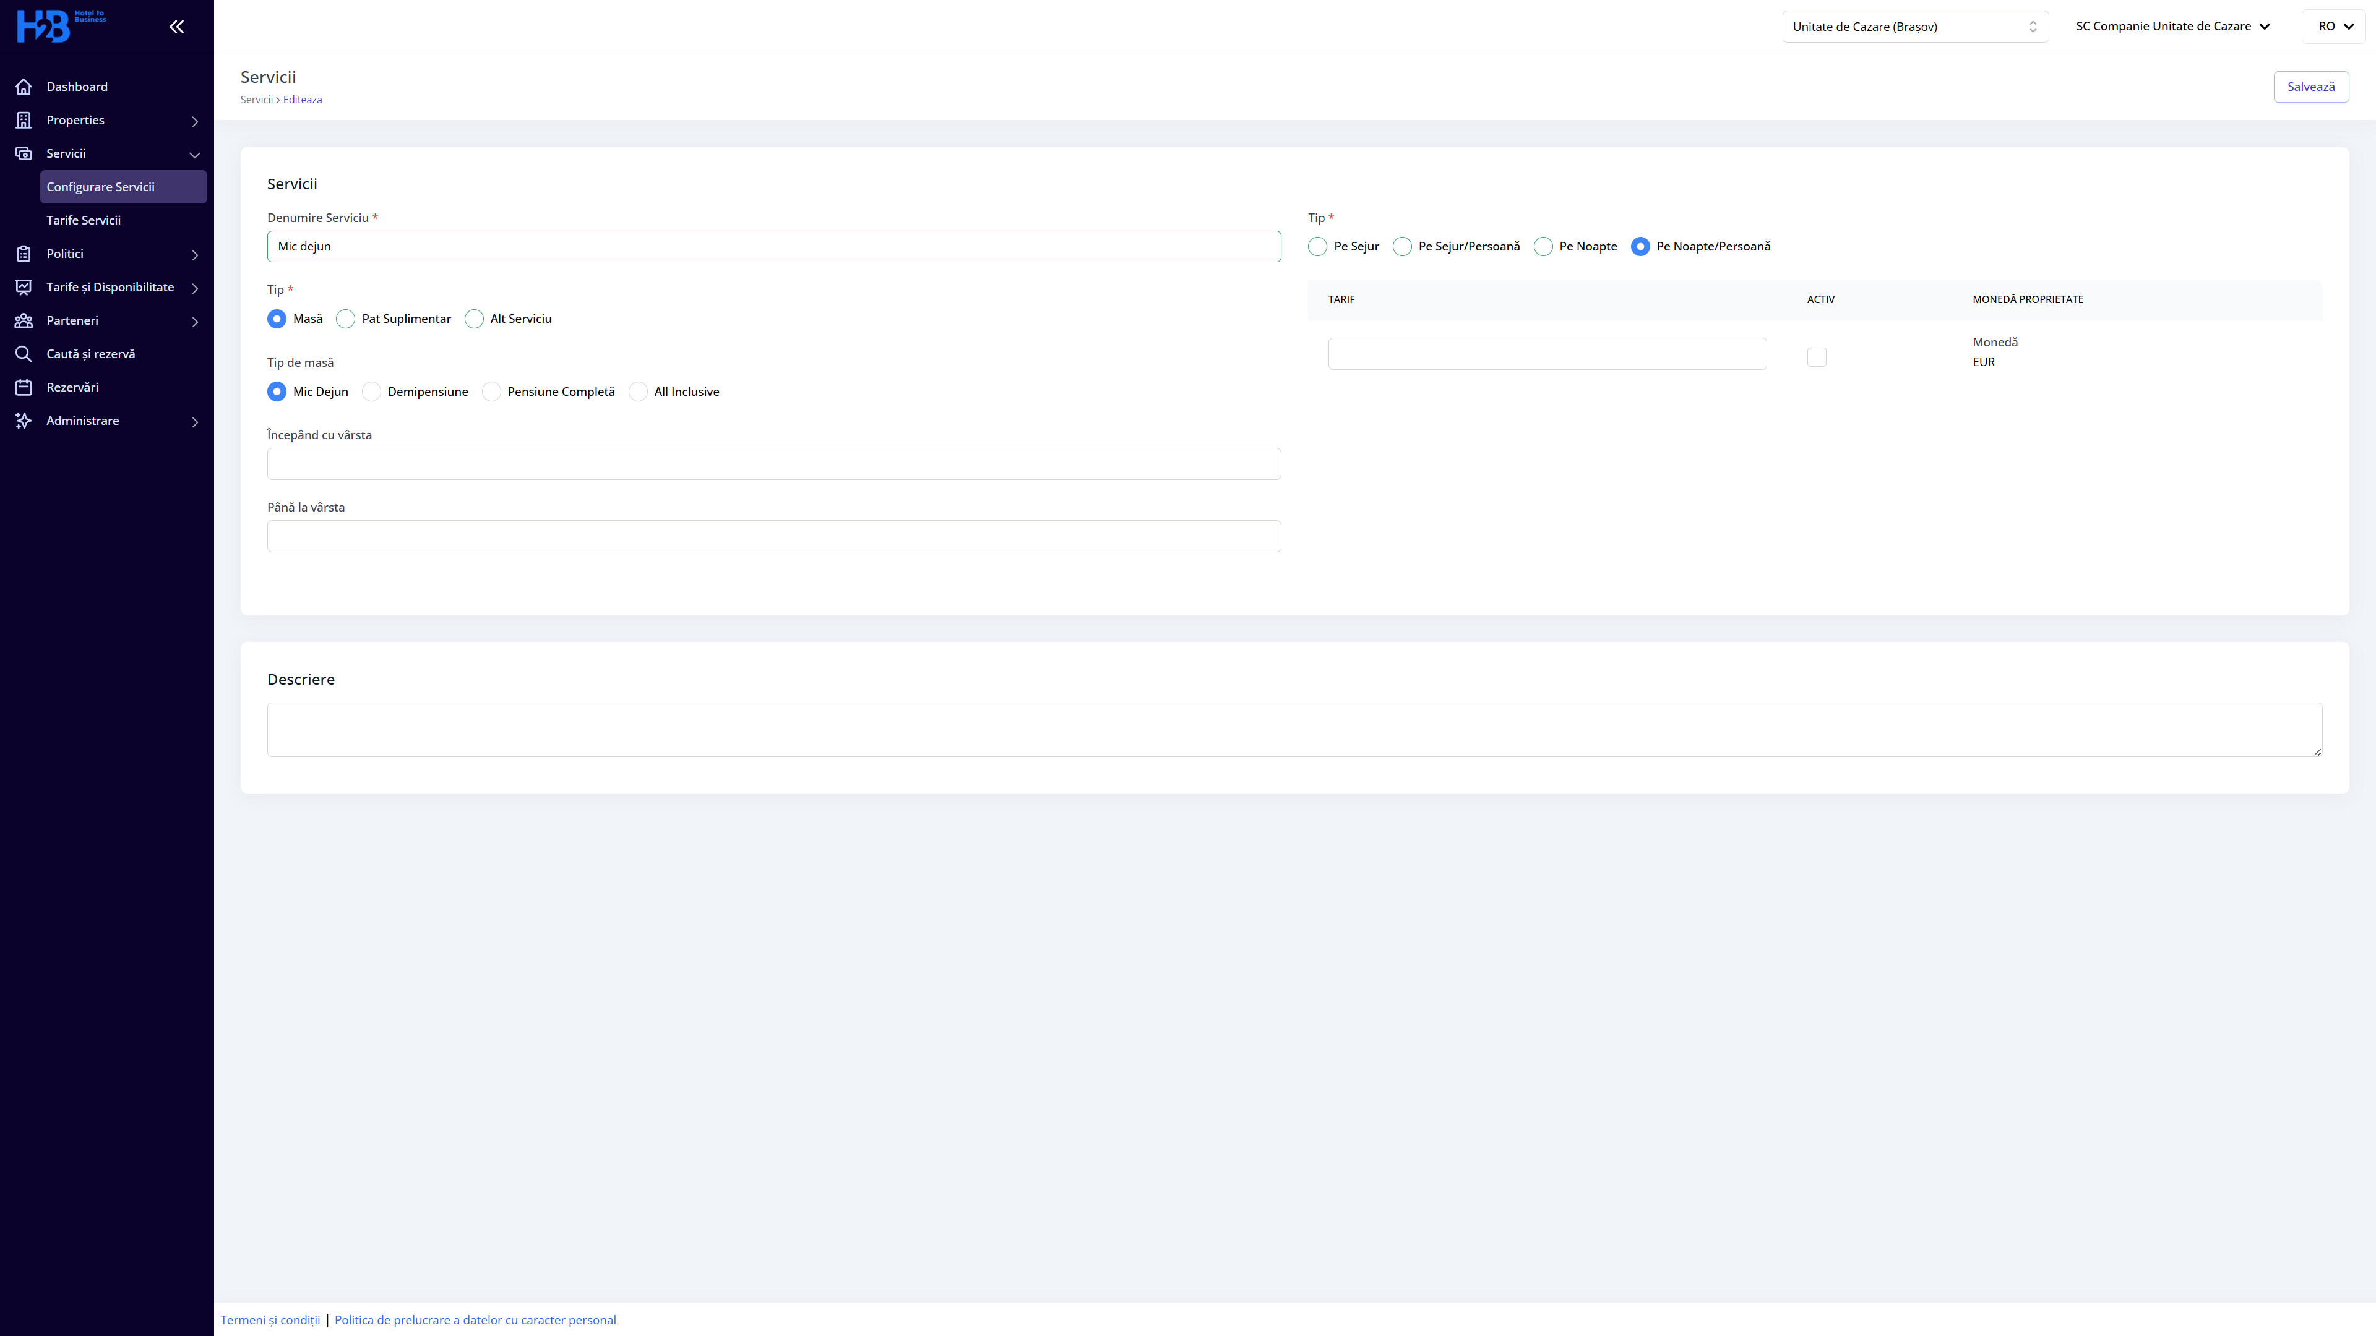Click the Dashboard home icon
The height and width of the screenshot is (1336, 2376).
[24, 87]
